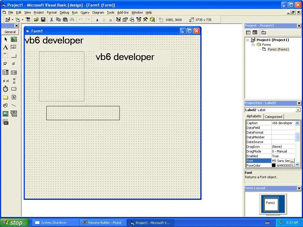Open the Format menu
303x227 pixels.
pos(52,12)
